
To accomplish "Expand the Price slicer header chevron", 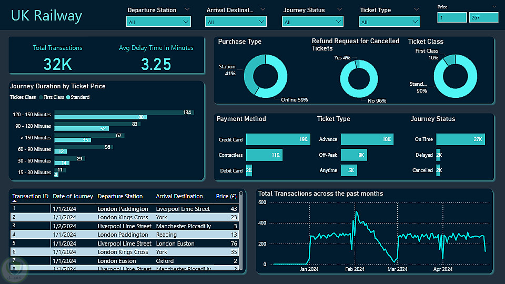I will [494, 7].
